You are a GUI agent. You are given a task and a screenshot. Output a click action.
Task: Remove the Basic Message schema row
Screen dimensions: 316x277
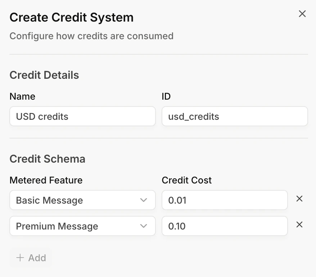pyautogui.click(x=299, y=199)
